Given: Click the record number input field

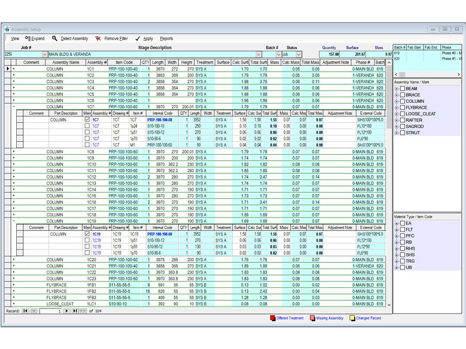Looking at the screenshot, I should pos(51,311).
